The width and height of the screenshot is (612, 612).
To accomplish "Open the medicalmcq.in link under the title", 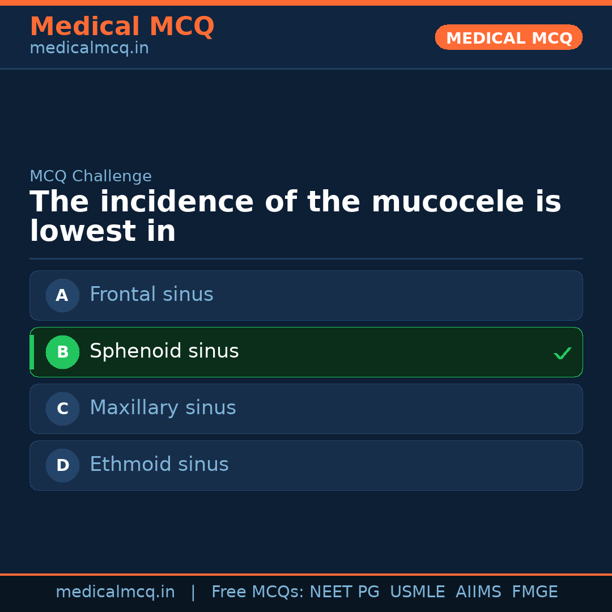I will coord(88,48).
